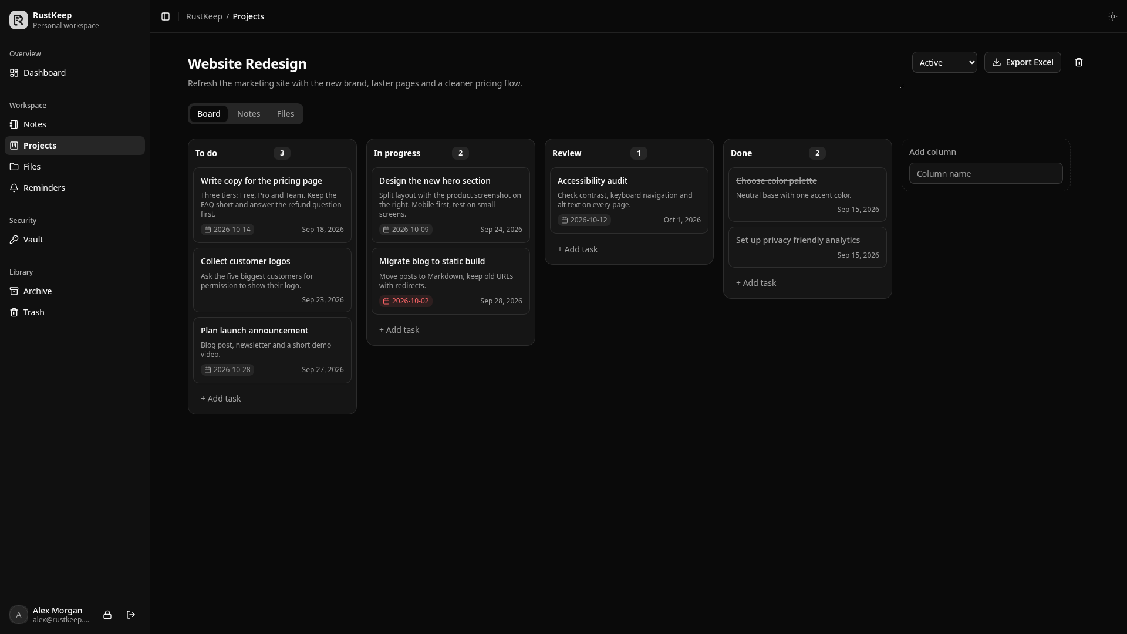This screenshot has height=634, width=1127.
Task: Open Reminders from the sidebar
Action: click(75, 188)
